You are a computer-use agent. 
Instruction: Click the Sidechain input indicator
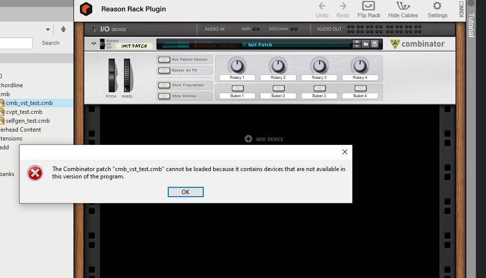click(x=294, y=29)
